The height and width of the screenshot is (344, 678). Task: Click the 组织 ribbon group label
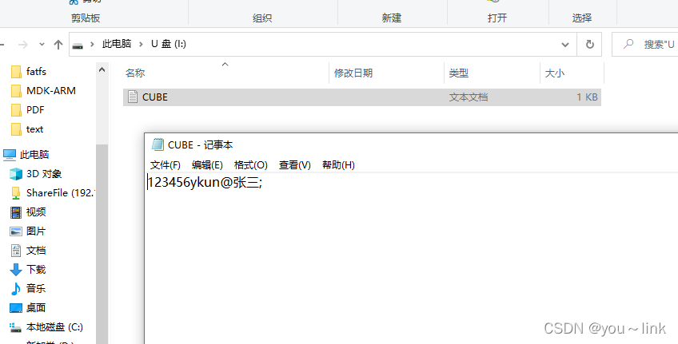[x=262, y=18]
